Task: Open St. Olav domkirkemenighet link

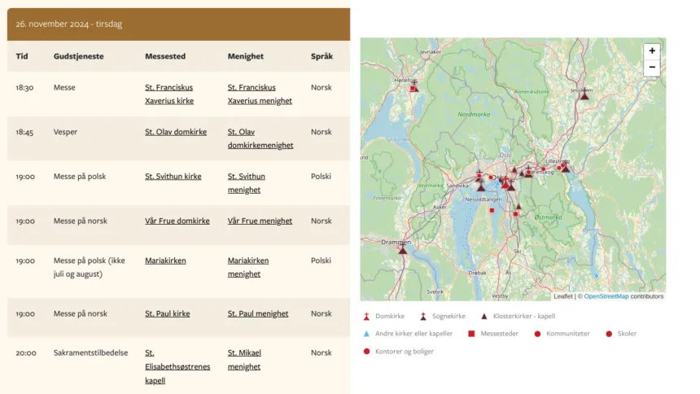Action: [260, 138]
